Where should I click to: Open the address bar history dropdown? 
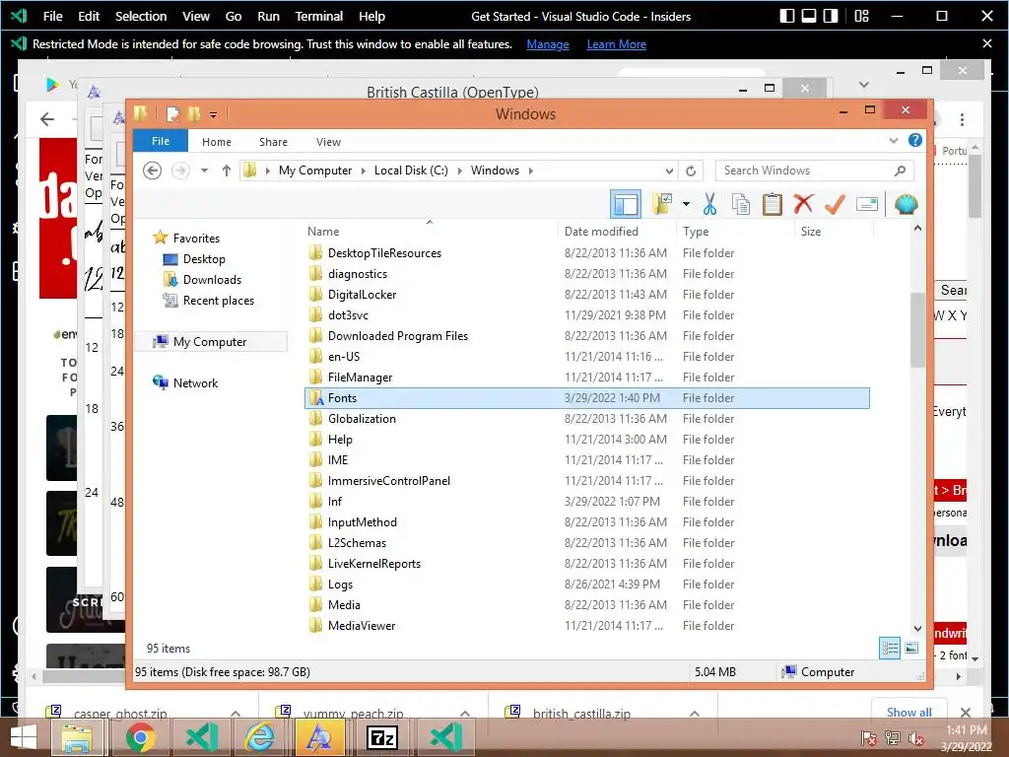click(669, 171)
